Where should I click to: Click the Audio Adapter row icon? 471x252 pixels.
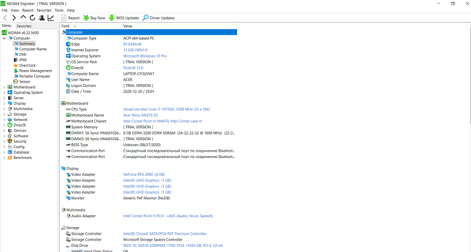tap(68, 216)
